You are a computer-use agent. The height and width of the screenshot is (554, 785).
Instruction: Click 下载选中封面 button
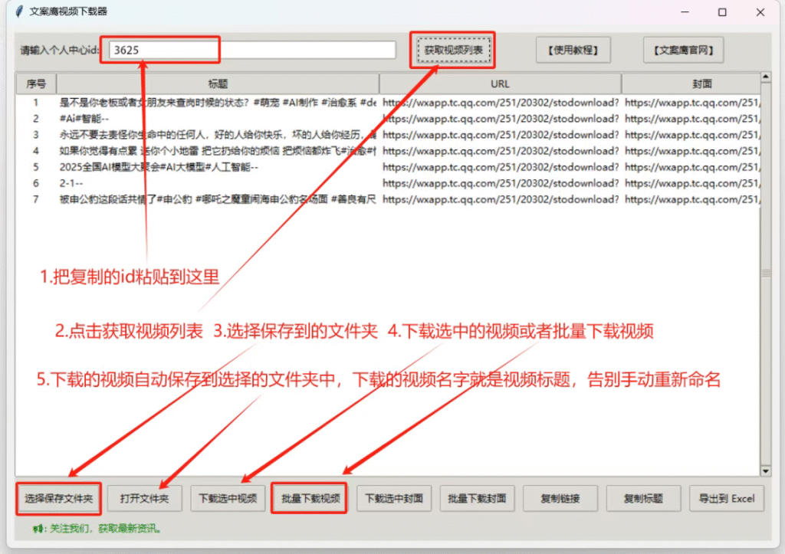click(393, 498)
